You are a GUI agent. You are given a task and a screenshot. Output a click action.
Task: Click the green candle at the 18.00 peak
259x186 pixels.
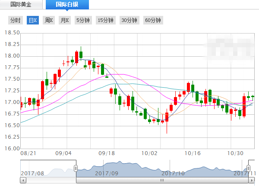(81, 55)
